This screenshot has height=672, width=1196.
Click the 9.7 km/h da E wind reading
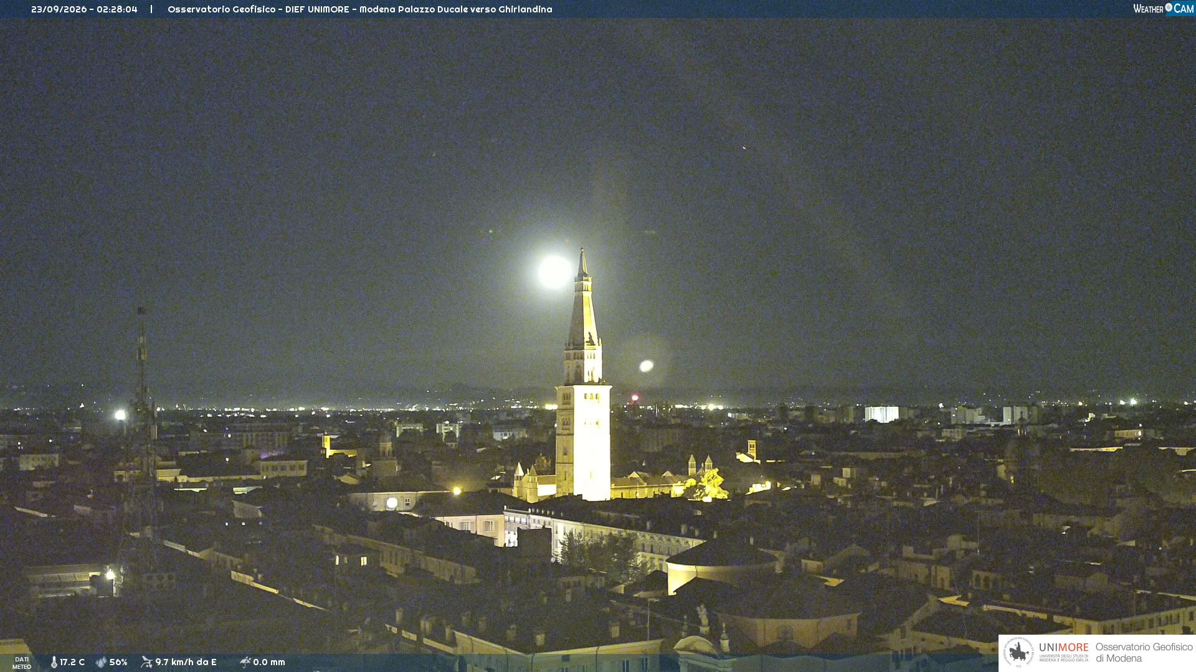pos(186,662)
